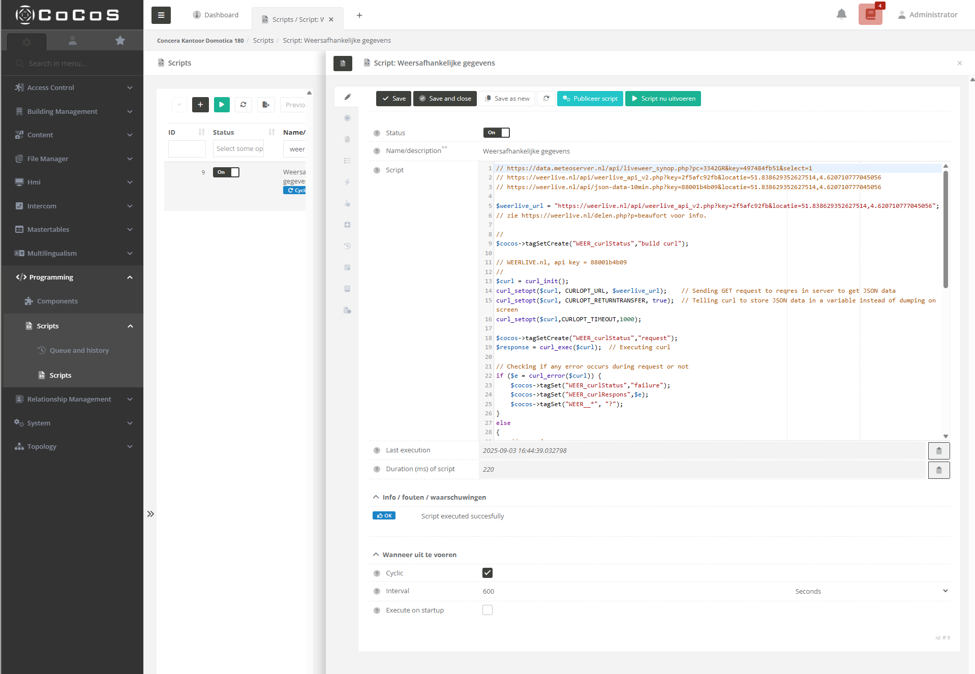Enable Execute on startup checkbox

tap(487, 610)
